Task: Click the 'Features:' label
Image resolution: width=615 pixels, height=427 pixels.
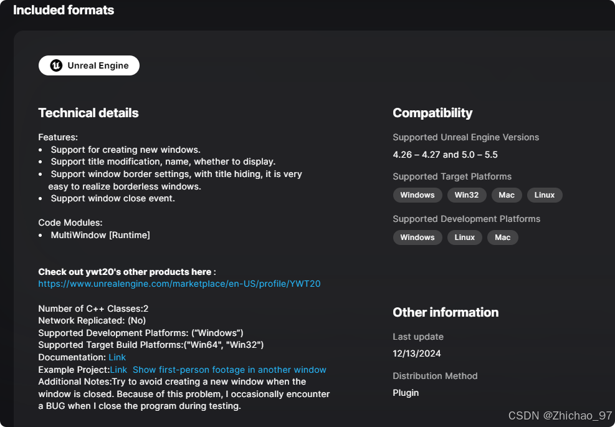Action: point(58,137)
